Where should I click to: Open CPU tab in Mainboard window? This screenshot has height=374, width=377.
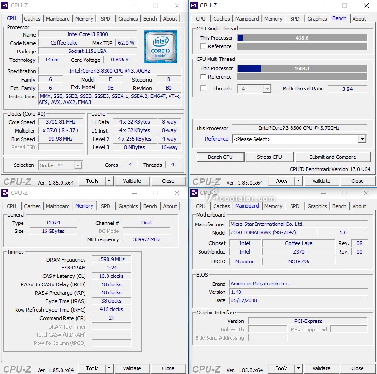click(200, 206)
